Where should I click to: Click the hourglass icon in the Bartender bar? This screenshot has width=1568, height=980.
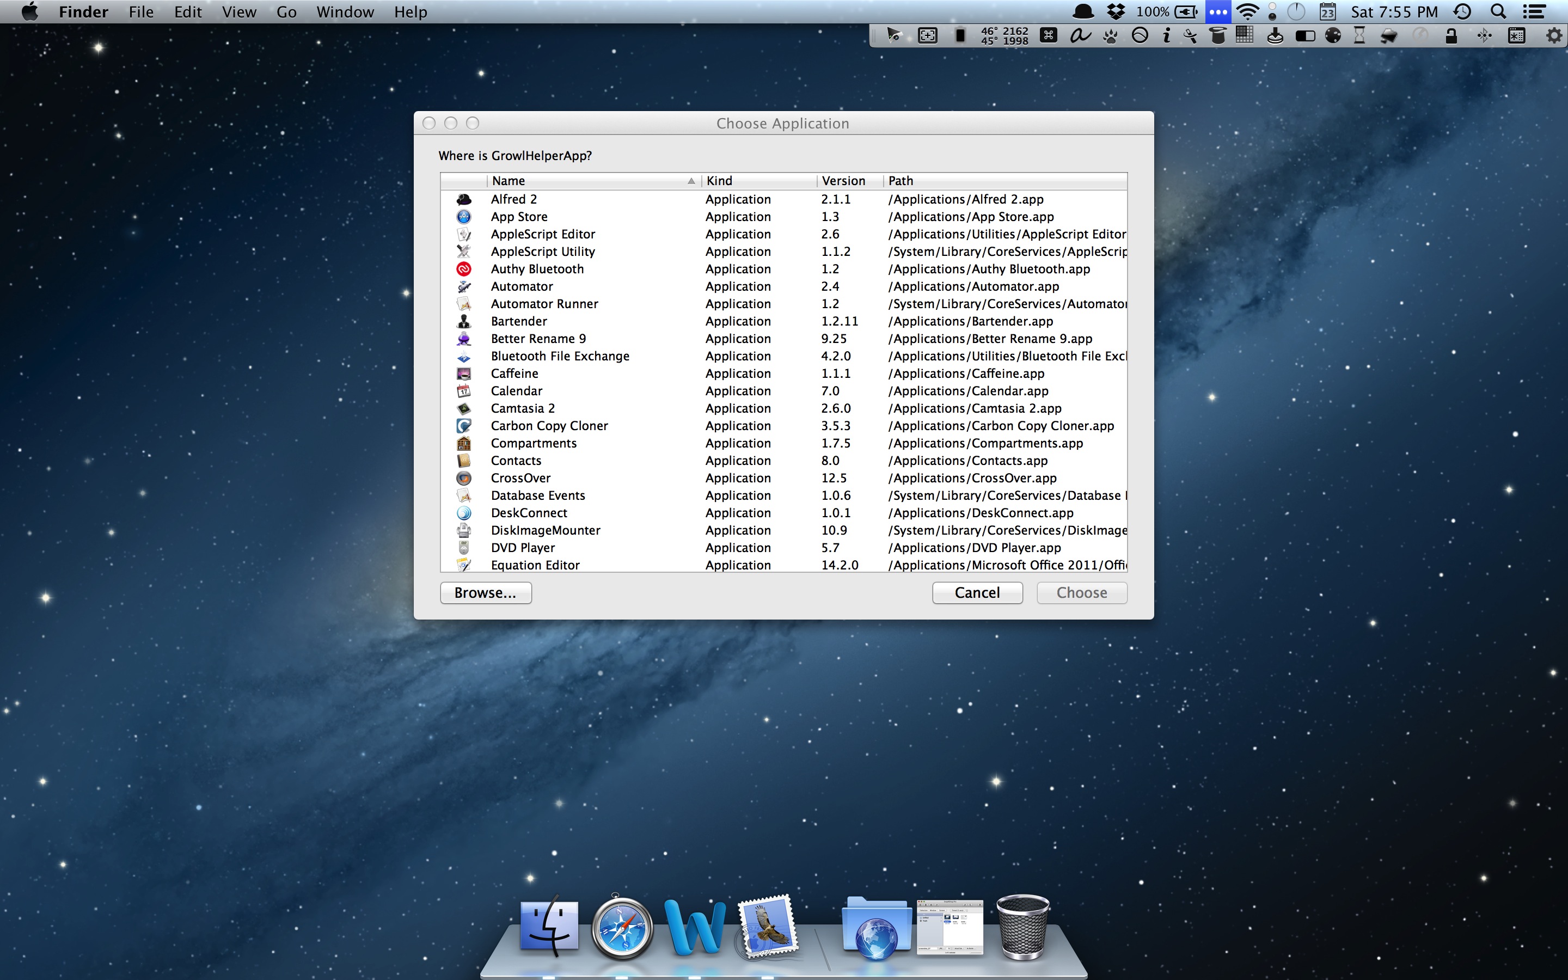[1359, 35]
